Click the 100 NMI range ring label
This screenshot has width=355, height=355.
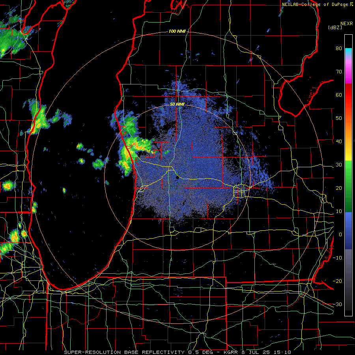point(177,31)
